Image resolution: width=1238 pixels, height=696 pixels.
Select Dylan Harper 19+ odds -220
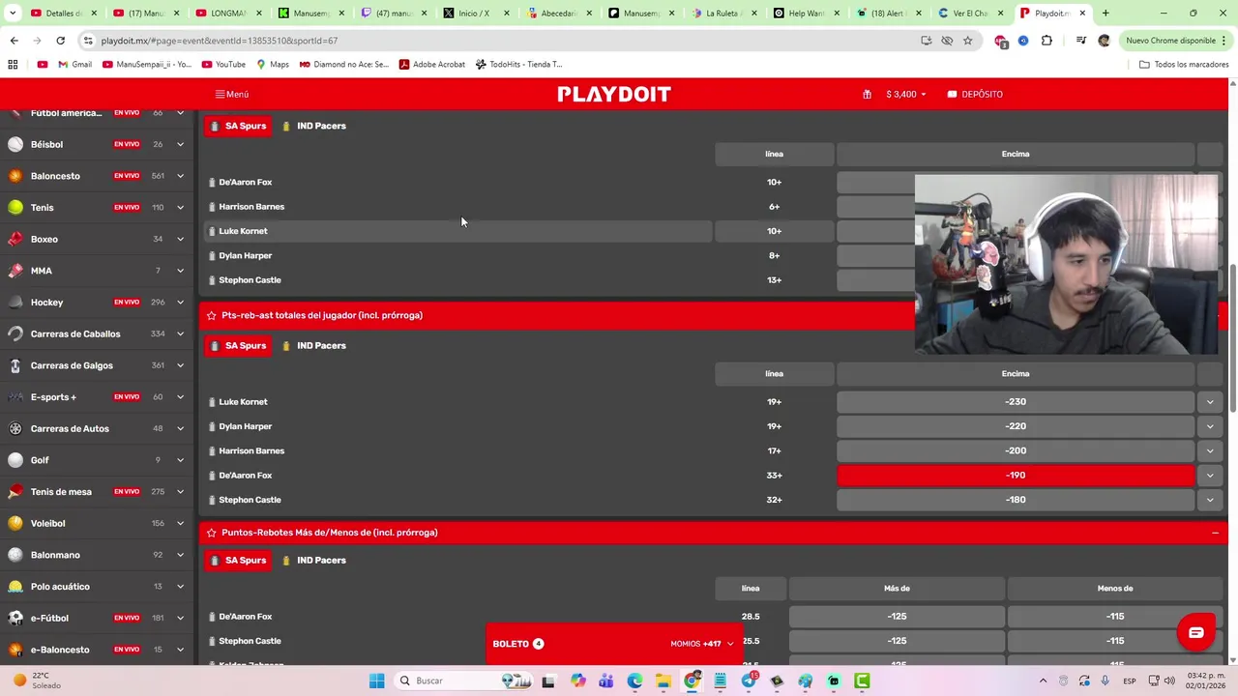pyautogui.click(x=1016, y=426)
